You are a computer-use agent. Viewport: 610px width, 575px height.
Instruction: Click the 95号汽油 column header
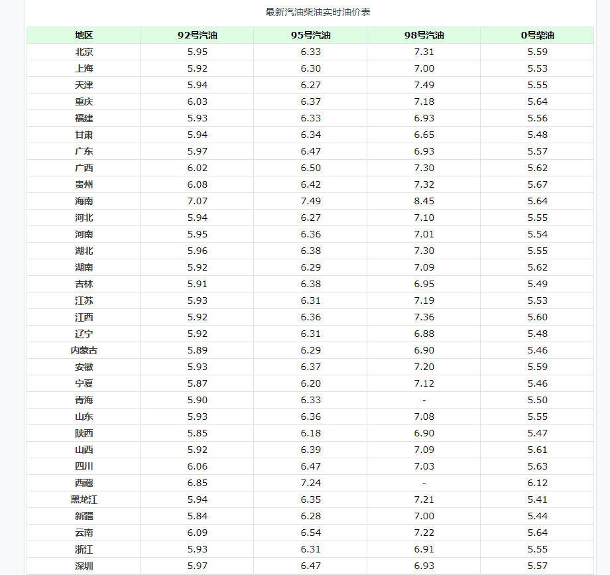tap(310, 35)
